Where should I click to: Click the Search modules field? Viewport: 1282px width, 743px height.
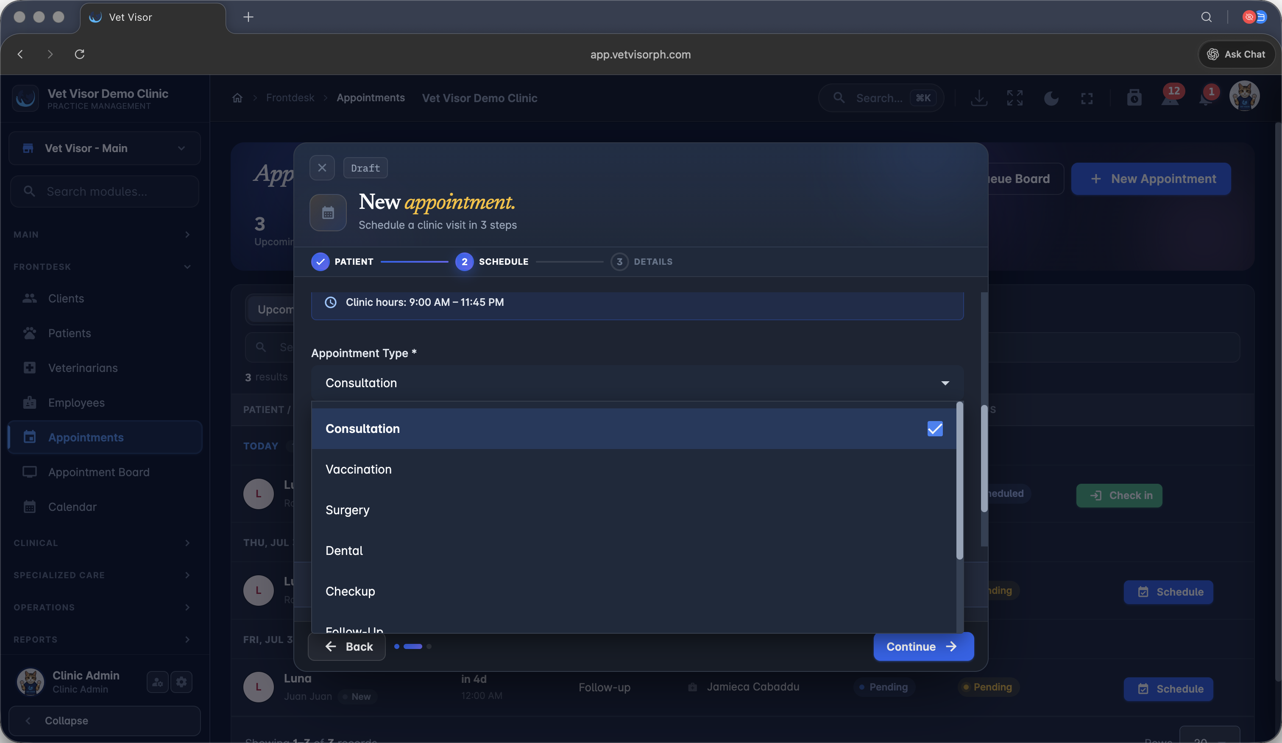click(x=104, y=191)
